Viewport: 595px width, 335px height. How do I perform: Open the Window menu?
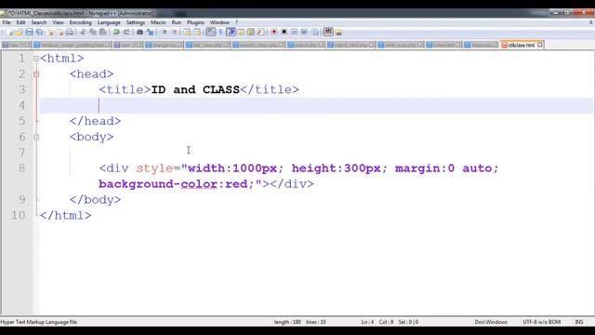219,22
